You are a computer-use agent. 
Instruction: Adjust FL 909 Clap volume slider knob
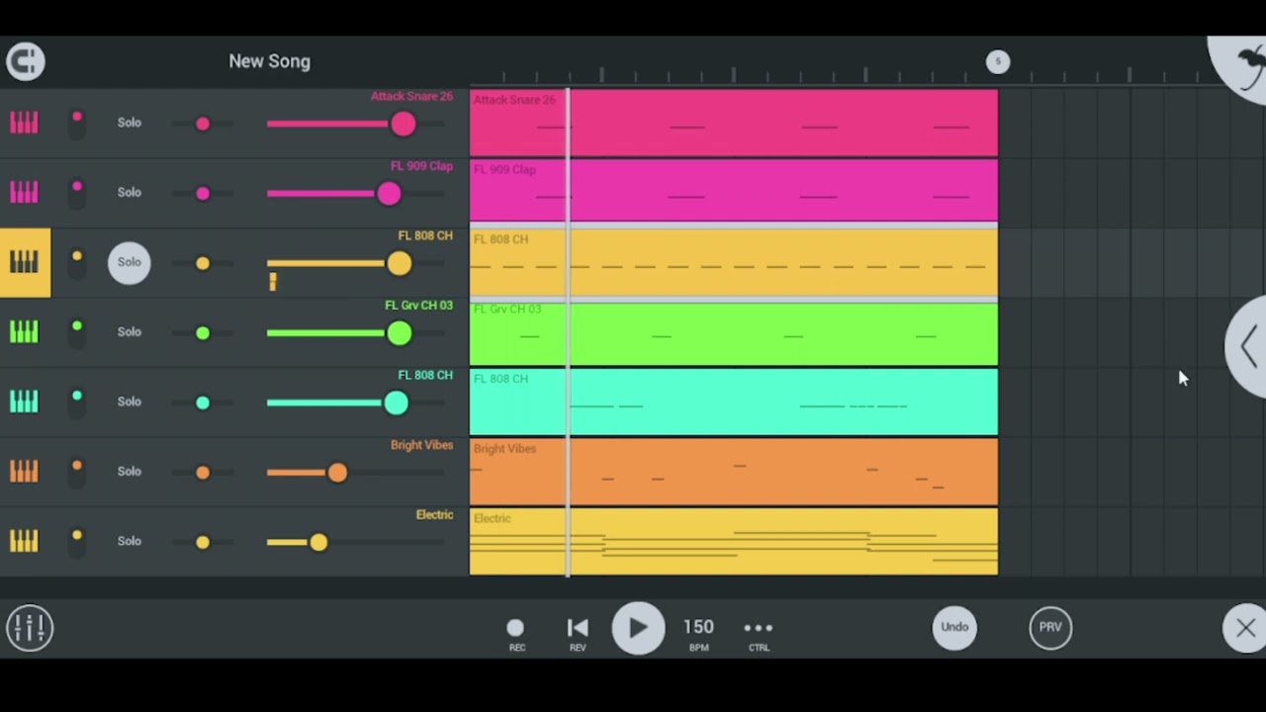click(x=389, y=194)
